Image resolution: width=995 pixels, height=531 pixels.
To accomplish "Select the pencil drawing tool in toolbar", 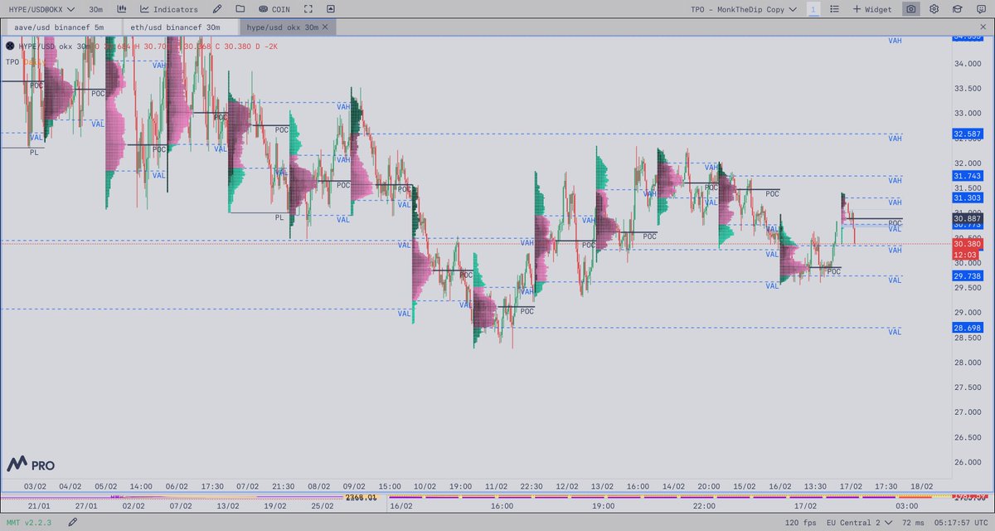I will [x=217, y=9].
